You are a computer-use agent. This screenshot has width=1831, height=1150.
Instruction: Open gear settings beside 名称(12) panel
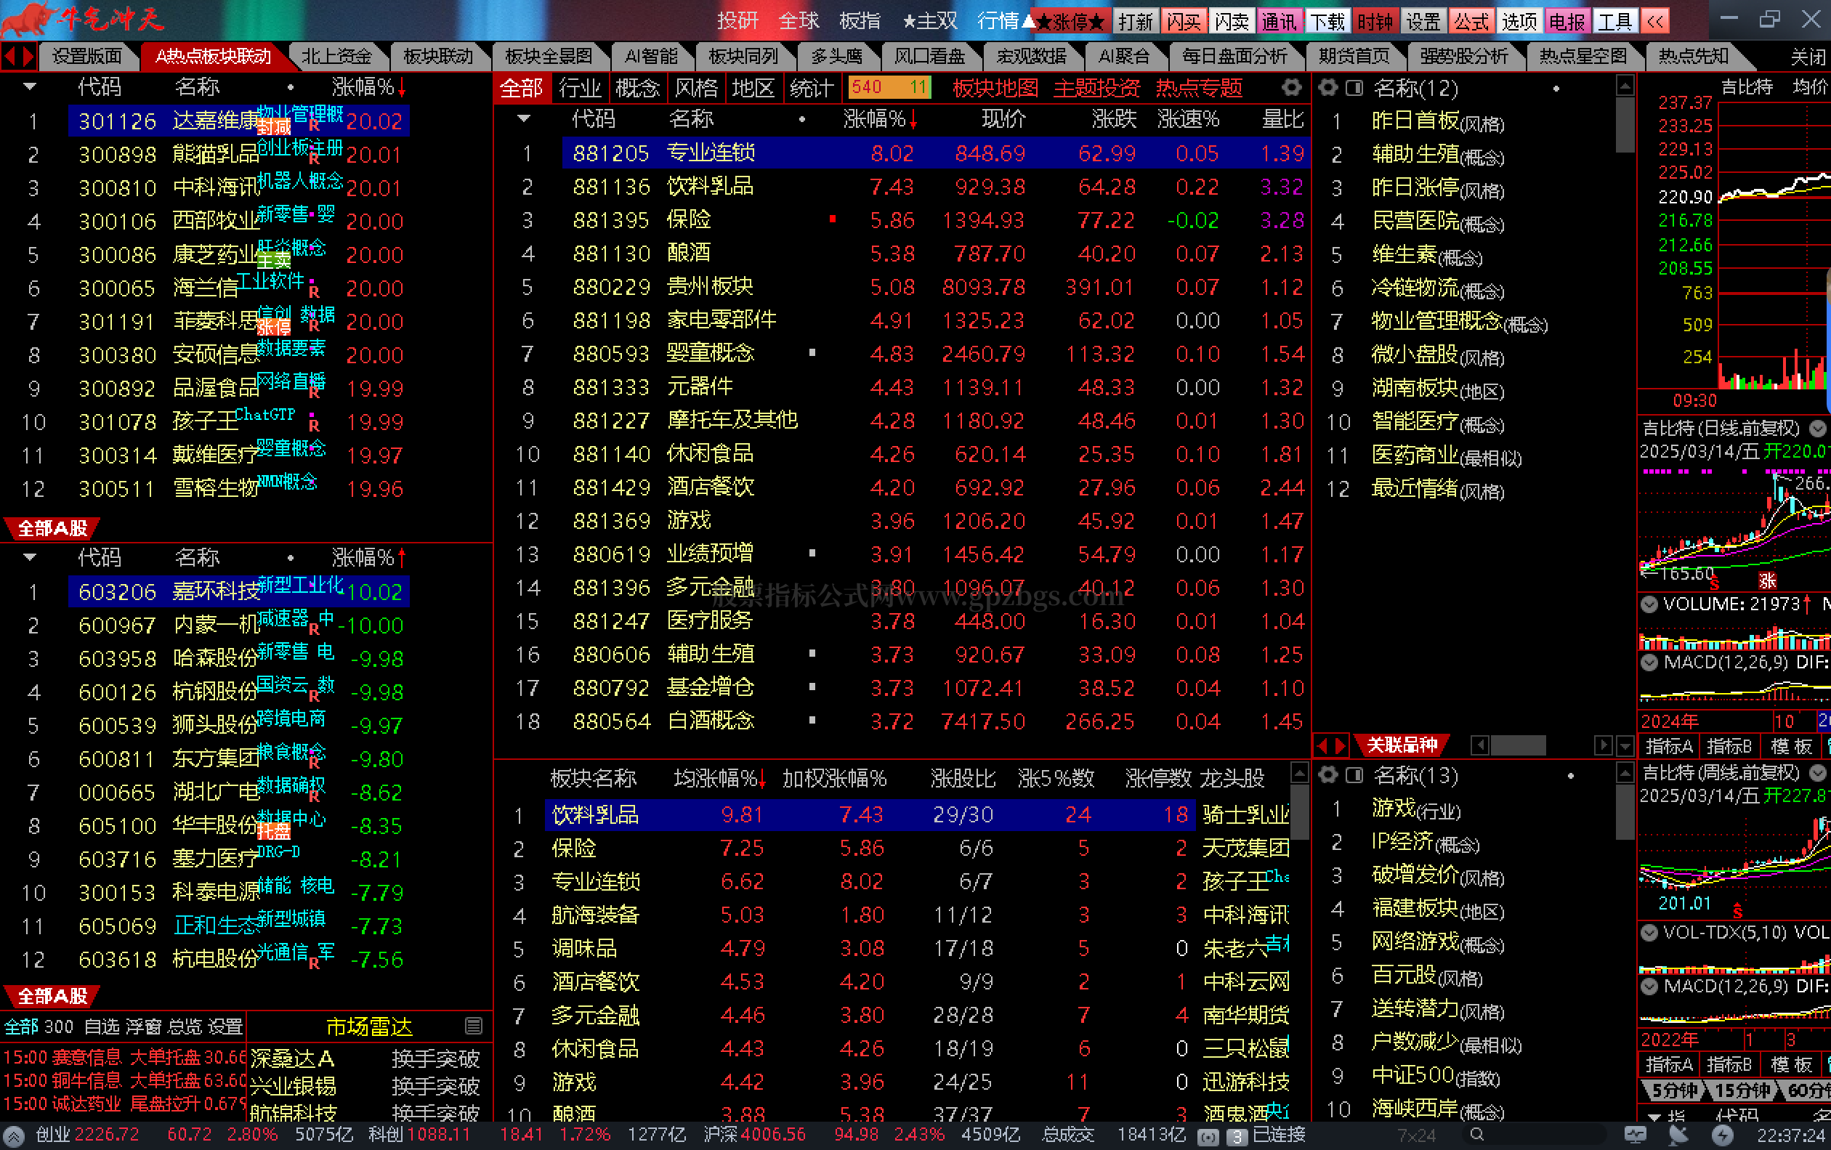(1327, 87)
